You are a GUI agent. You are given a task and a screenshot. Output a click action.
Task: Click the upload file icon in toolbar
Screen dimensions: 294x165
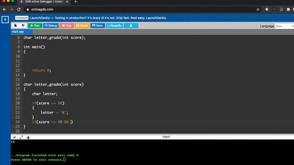click(x=23, y=26)
